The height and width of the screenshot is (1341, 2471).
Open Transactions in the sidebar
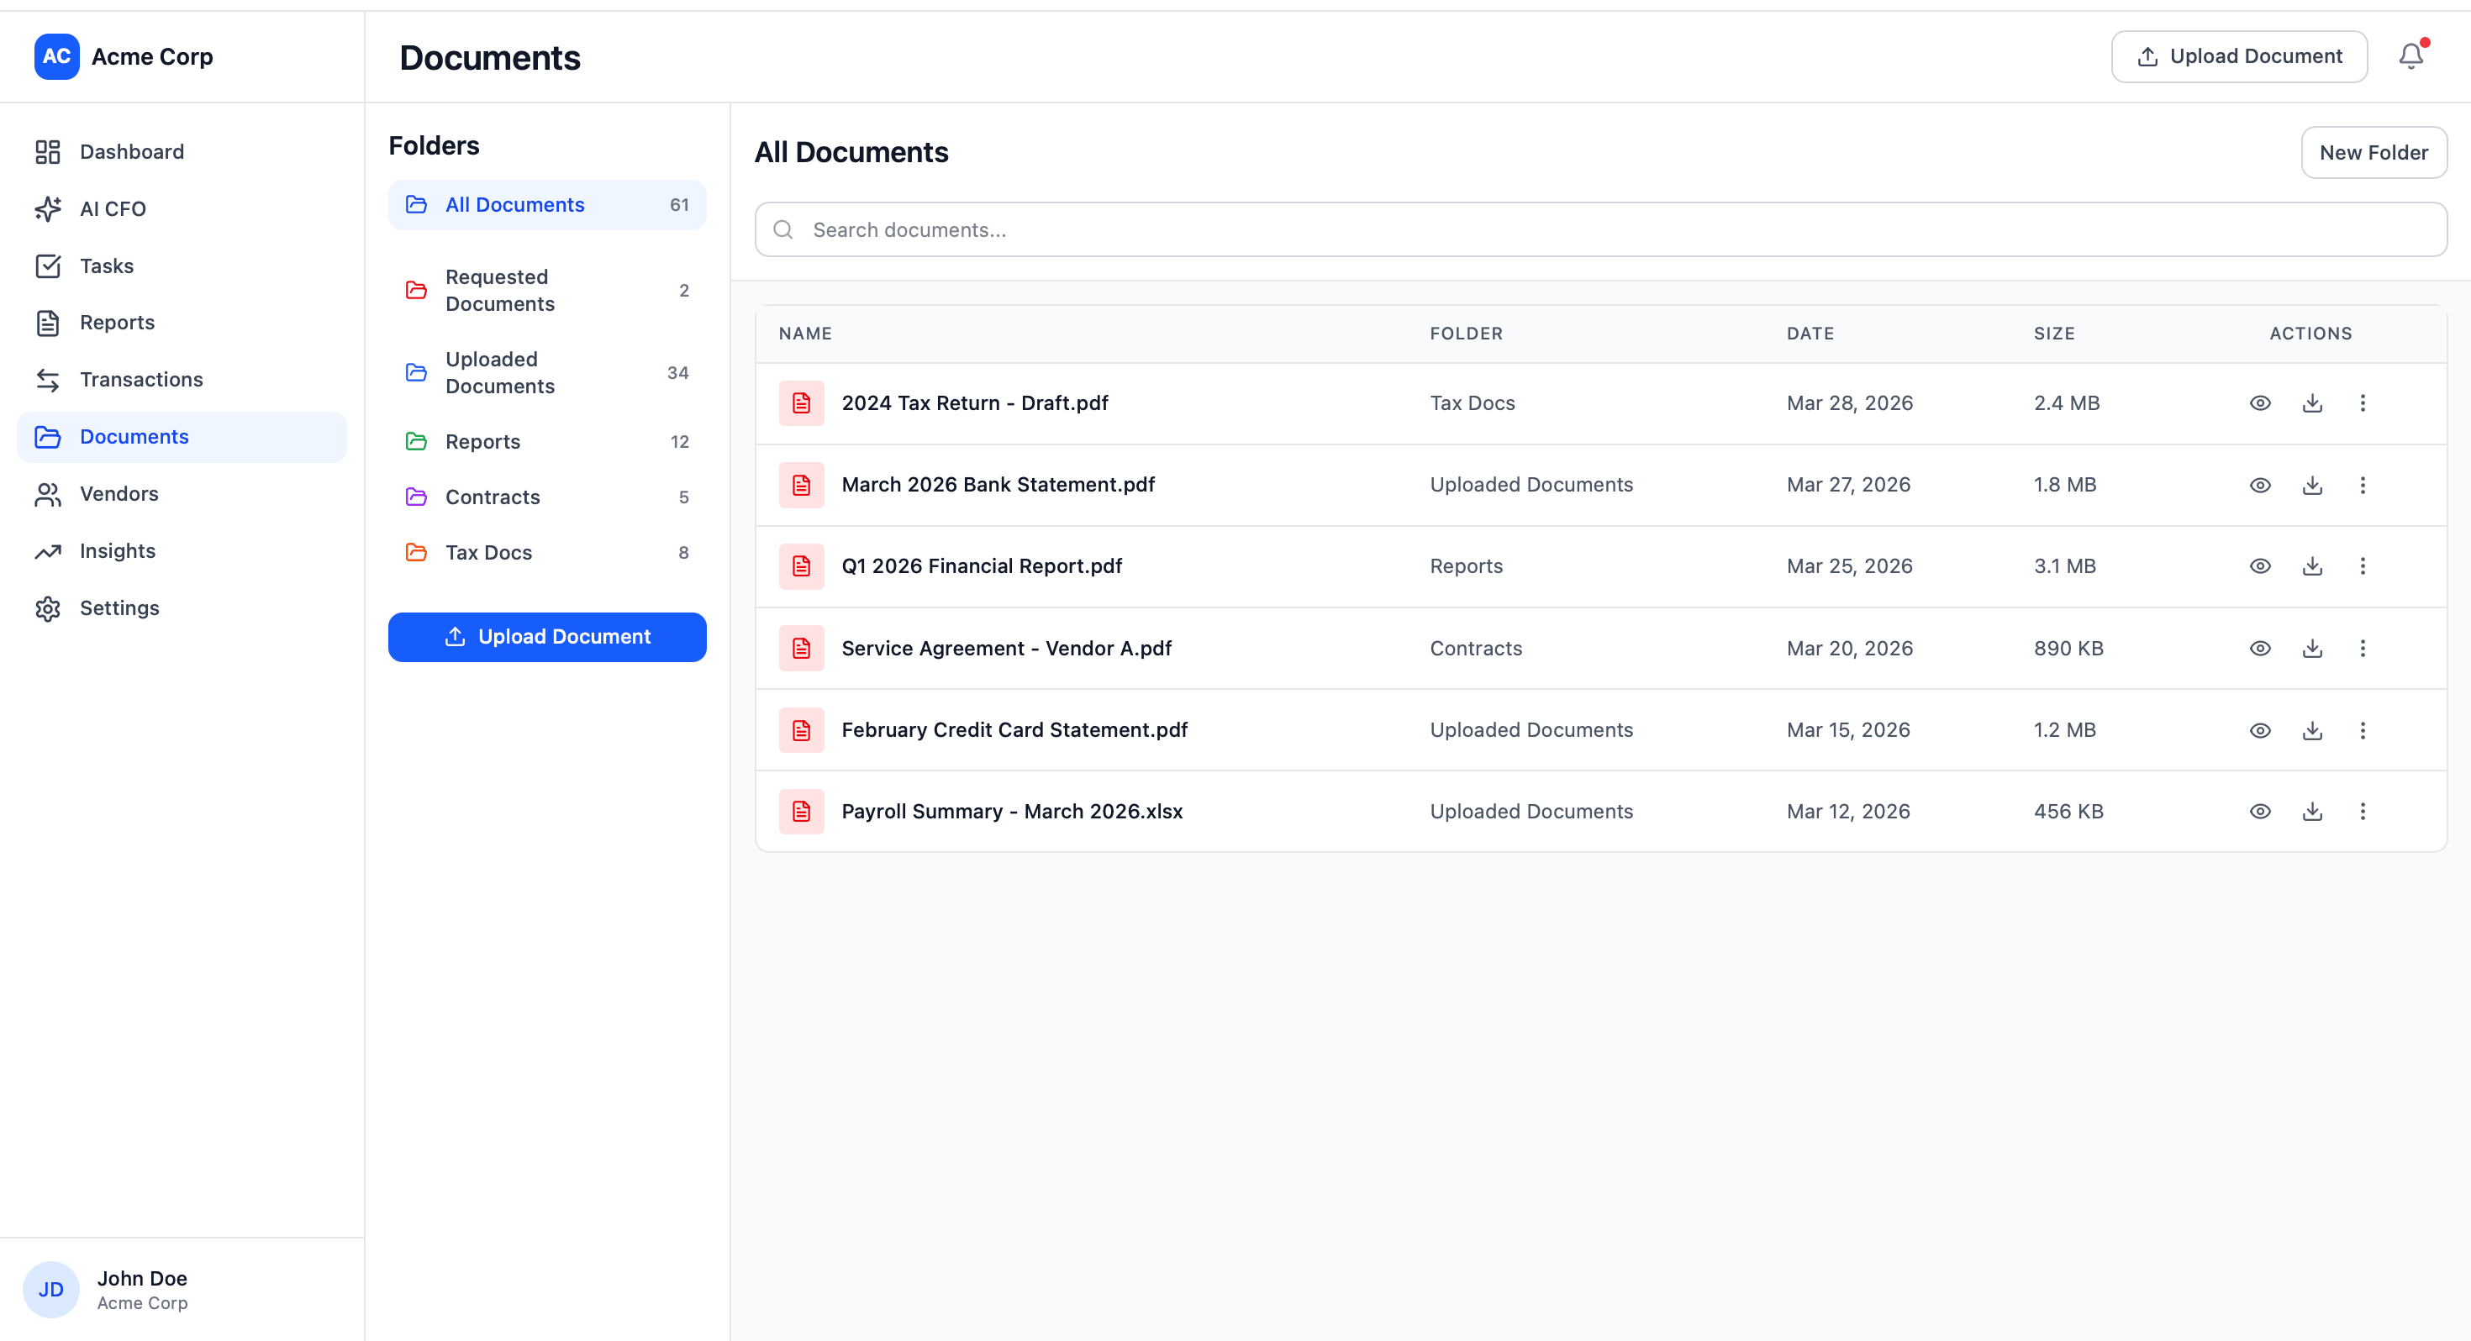[182, 380]
